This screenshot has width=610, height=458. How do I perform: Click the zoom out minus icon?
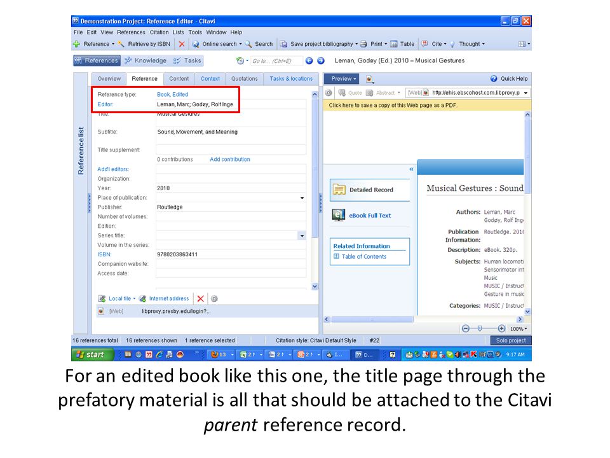click(466, 329)
